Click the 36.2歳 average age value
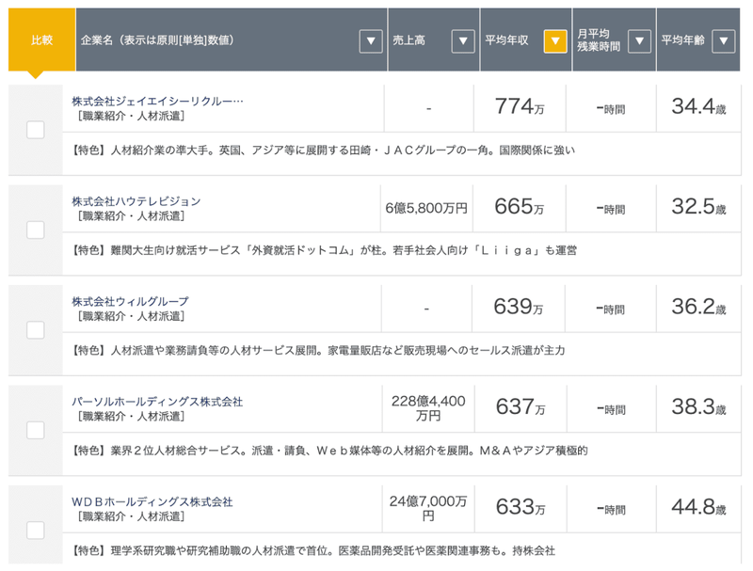 [698, 307]
